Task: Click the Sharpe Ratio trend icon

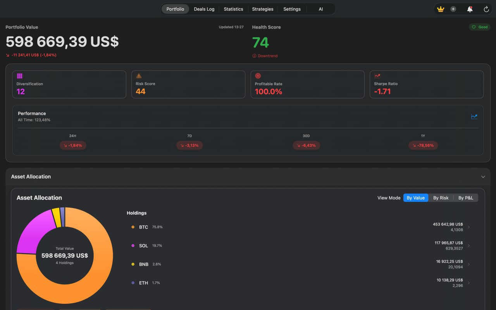Action: coord(377,76)
